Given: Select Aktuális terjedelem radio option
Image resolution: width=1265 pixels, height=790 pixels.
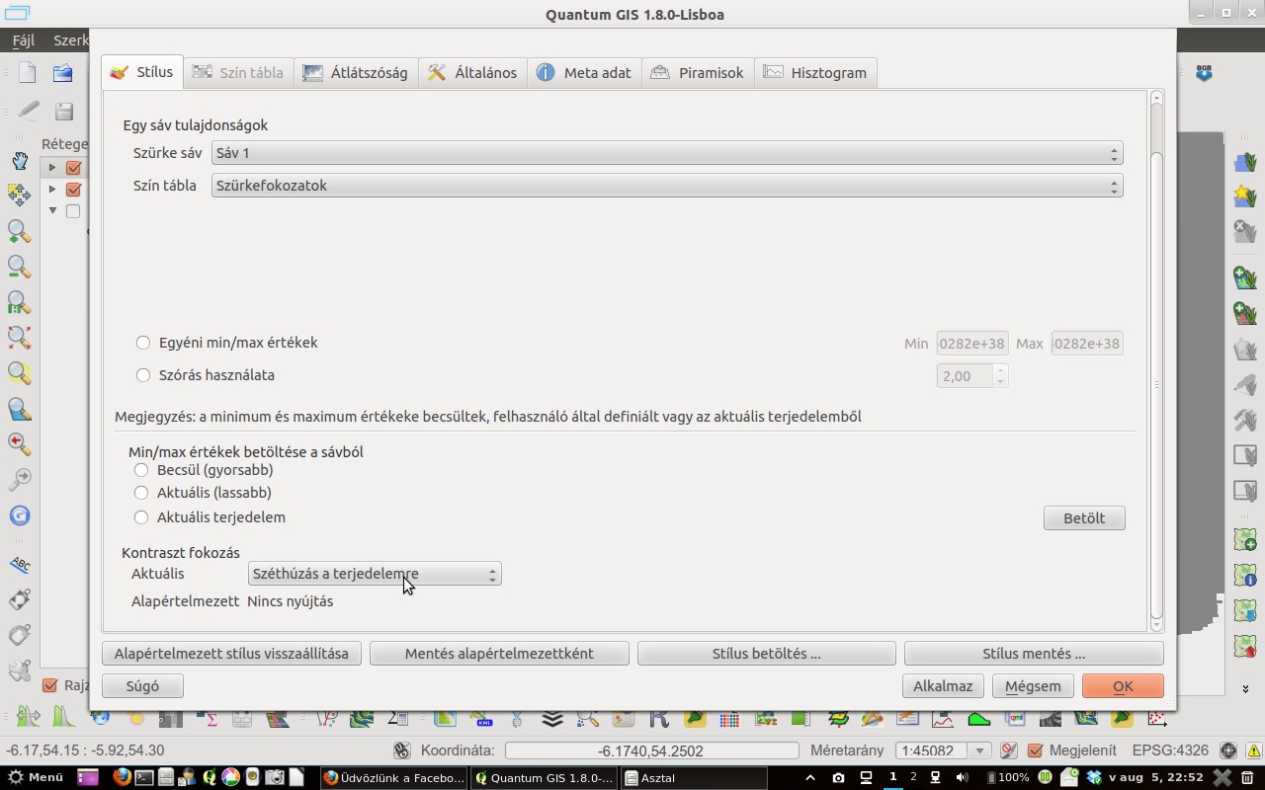Looking at the screenshot, I should tap(141, 517).
